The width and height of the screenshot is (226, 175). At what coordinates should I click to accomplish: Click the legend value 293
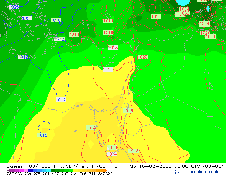65,174
